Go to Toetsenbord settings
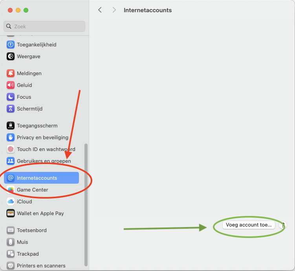This screenshot has width=295, height=271. point(31,230)
